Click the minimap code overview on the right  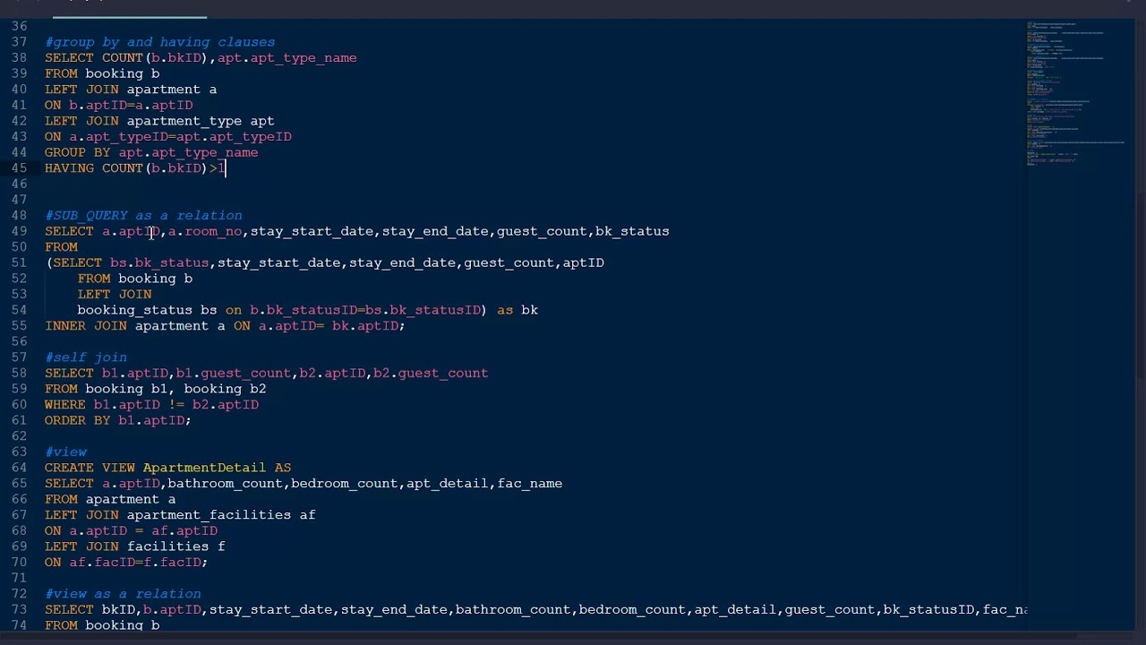(x=1075, y=94)
